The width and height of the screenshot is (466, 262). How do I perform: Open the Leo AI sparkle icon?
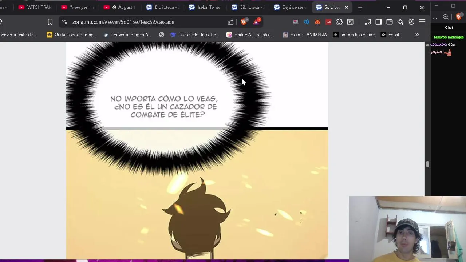point(400,22)
